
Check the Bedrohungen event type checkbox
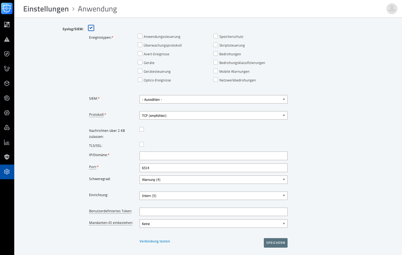point(215,54)
